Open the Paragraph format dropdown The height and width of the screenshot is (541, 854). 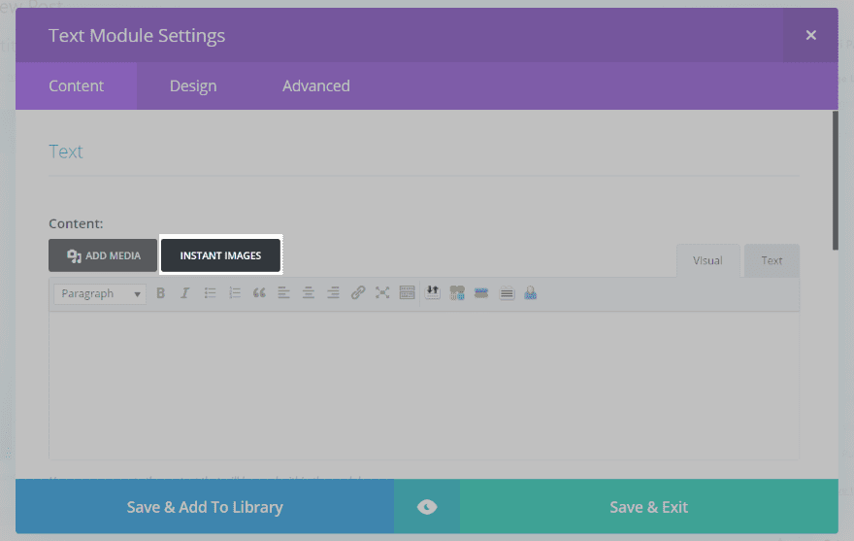[100, 293]
